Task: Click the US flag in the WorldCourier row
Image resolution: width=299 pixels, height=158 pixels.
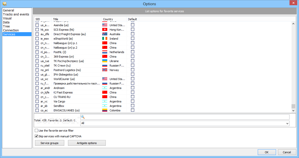Action: tap(105, 79)
